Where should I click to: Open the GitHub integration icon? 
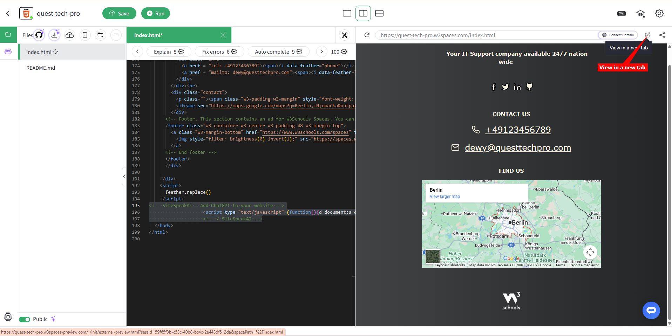(x=39, y=35)
